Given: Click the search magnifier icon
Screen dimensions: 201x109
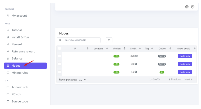Looking at the screenshot, I should tap(60, 40).
